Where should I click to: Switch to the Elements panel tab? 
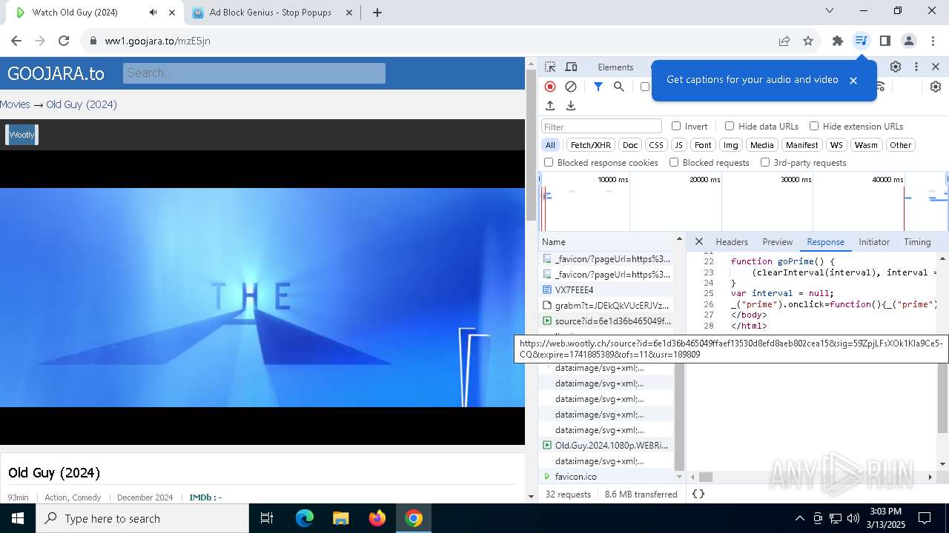tap(615, 67)
